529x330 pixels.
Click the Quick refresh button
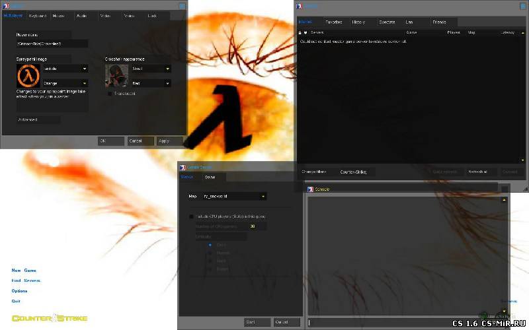click(446, 172)
